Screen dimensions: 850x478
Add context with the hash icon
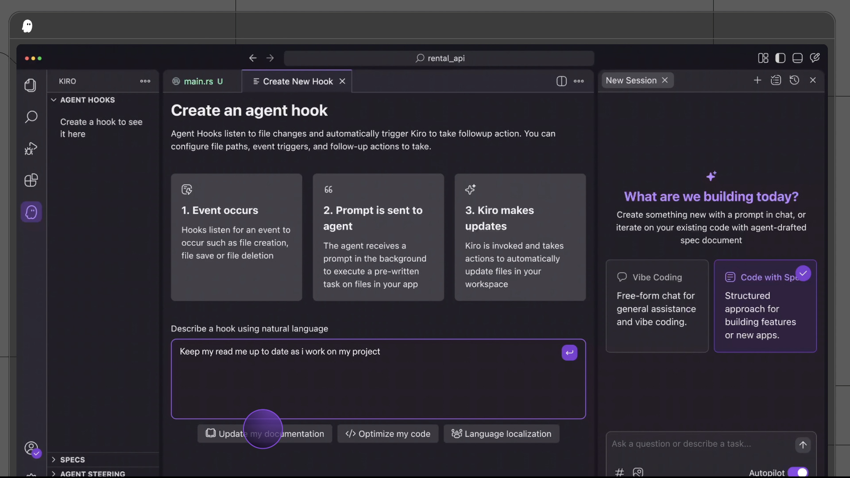(x=620, y=472)
